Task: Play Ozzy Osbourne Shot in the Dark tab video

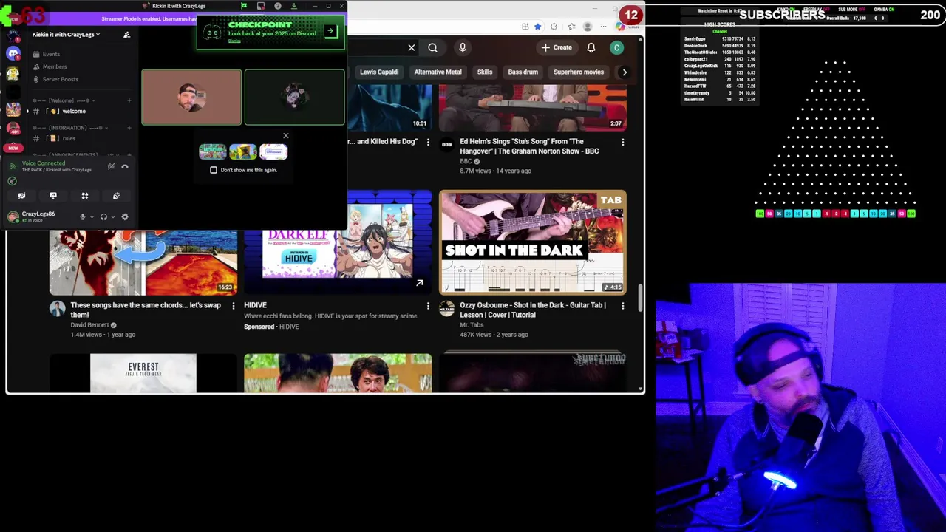Action: pos(533,242)
